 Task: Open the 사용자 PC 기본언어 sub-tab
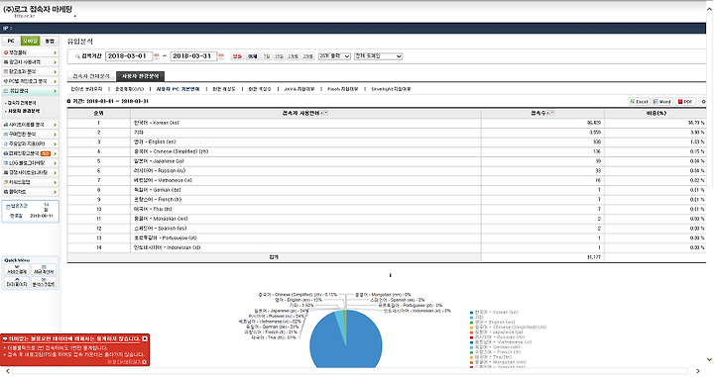[x=178, y=89]
